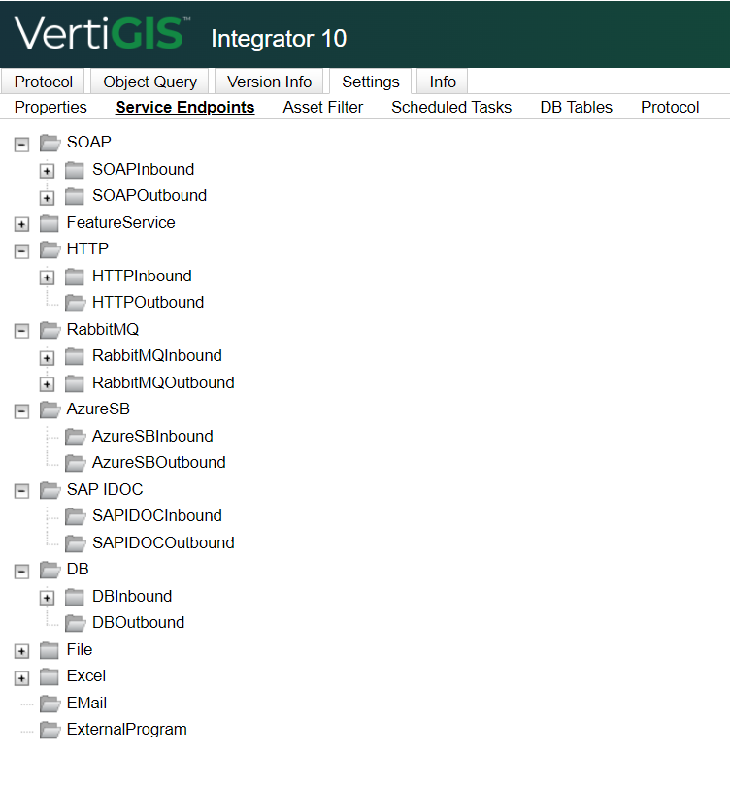
Task: Click the AzureSB folder icon
Action: (50, 409)
